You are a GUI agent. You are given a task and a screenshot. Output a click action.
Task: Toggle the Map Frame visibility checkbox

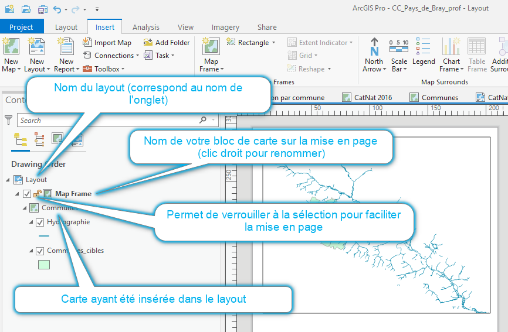coord(27,194)
